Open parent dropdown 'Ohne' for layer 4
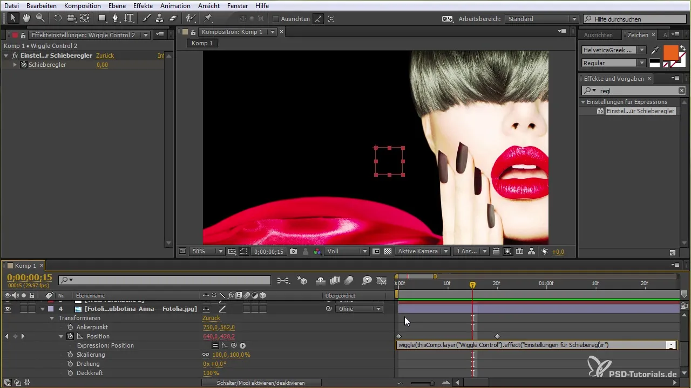 click(x=359, y=309)
